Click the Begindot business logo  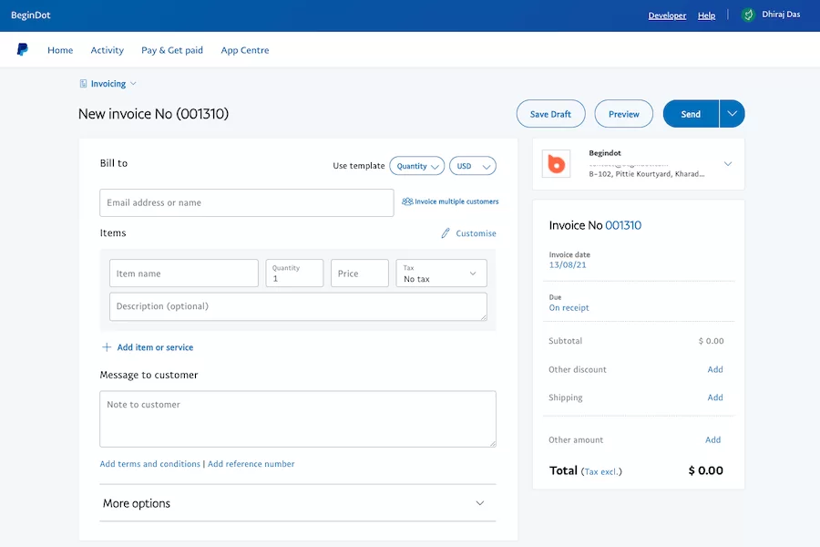(556, 164)
